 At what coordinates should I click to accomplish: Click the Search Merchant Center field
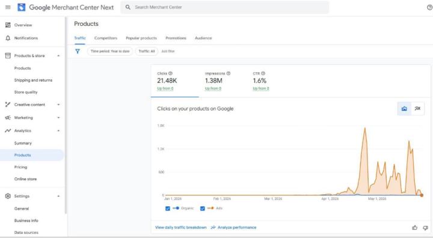224,7
